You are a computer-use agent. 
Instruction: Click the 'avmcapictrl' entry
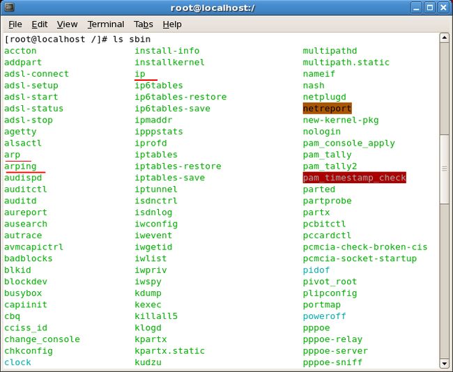pyautogui.click(x=33, y=247)
